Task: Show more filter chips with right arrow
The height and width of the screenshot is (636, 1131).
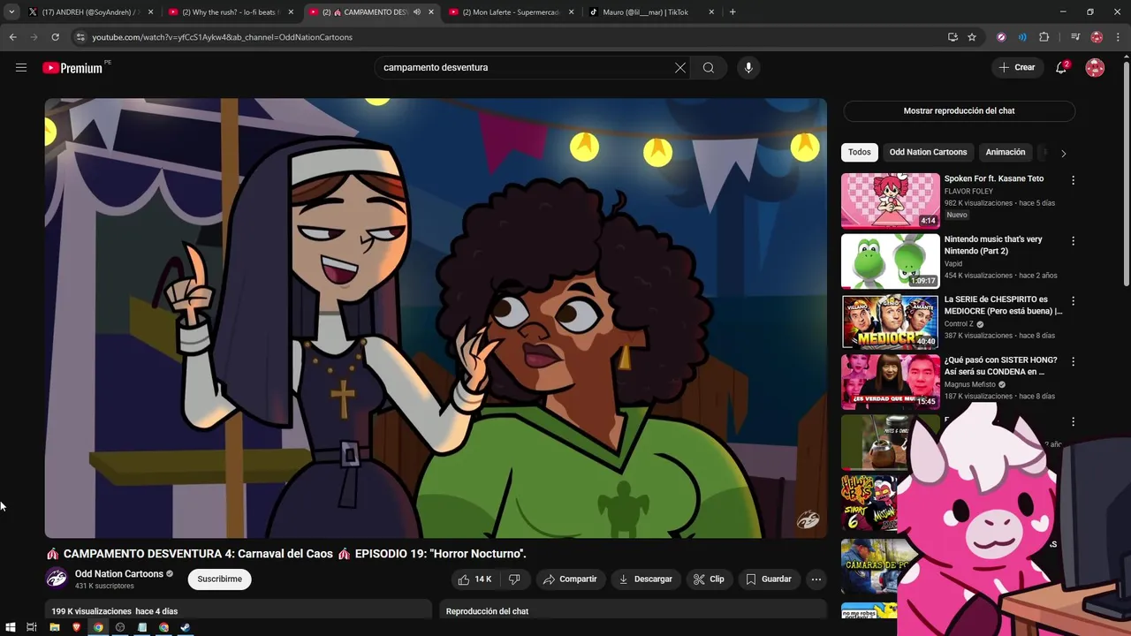Action: click(x=1063, y=153)
